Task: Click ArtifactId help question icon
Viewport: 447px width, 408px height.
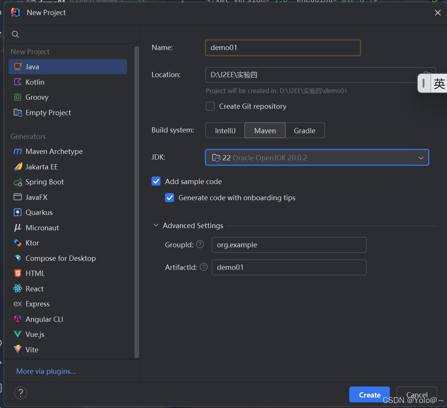Action: click(204, 267)
